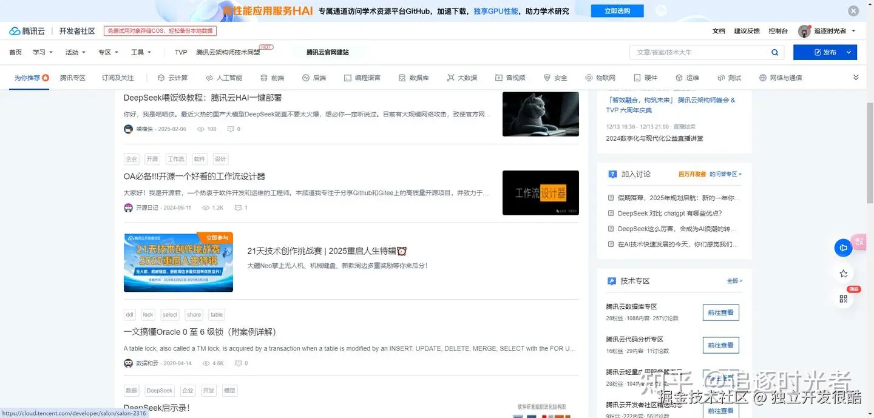Open the 大数据 category tab
The height and width of the screenshot is (418, 874).
(462, 78)
